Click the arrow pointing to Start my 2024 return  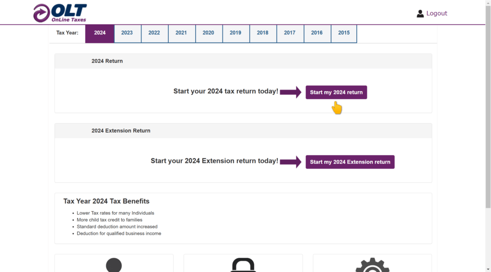click(x=291, y=92)
